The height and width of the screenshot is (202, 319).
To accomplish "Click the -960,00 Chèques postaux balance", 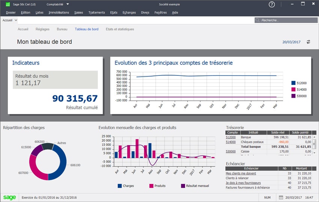I will (x=284, y=142).
